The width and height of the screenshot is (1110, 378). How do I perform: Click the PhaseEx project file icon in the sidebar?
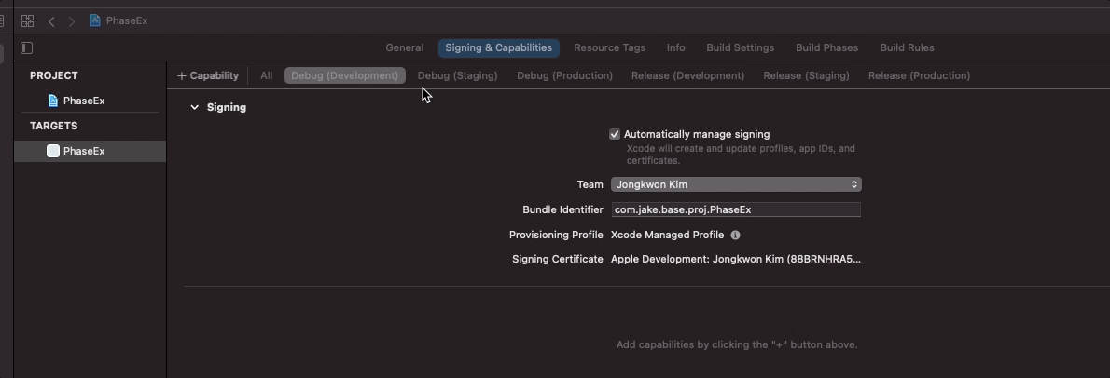[x=53, y=101]
